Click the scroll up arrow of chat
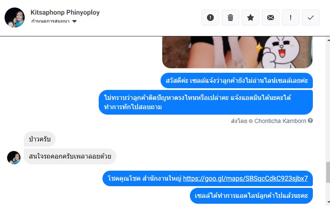Image resolution: width=330 pixels, height=210 pixels. click(x=328, y=40)
